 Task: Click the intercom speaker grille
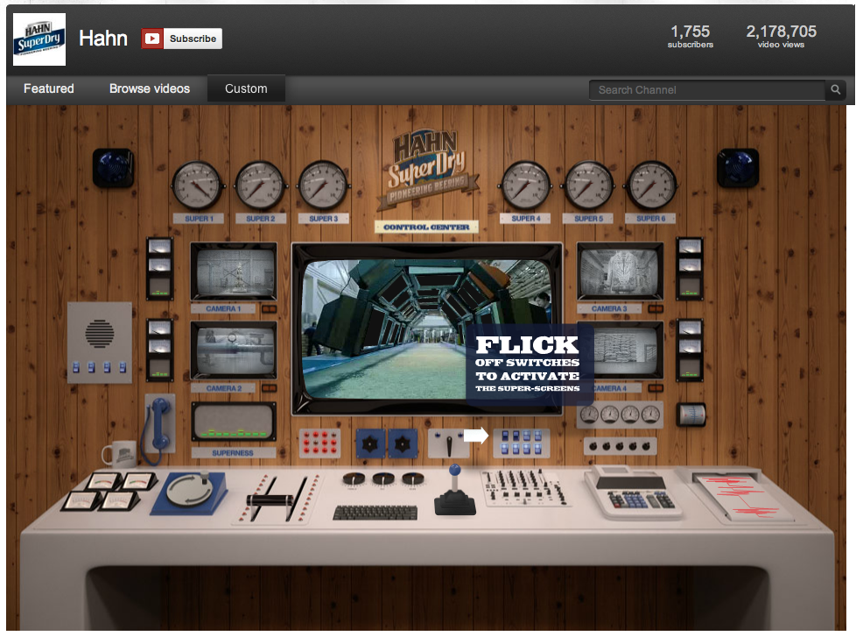[x=100, y=333]
